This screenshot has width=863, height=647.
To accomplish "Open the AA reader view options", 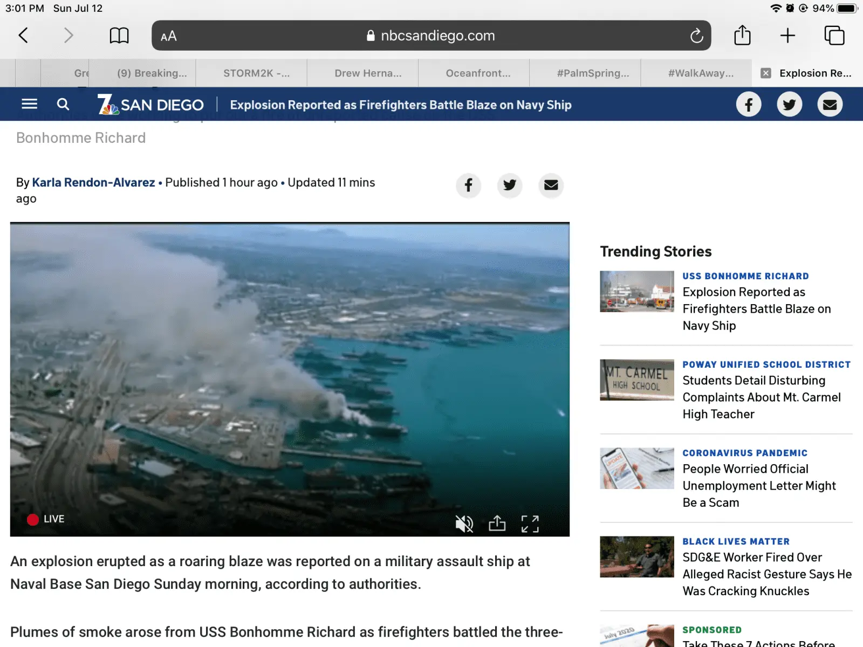I will [x=168, y=36].
